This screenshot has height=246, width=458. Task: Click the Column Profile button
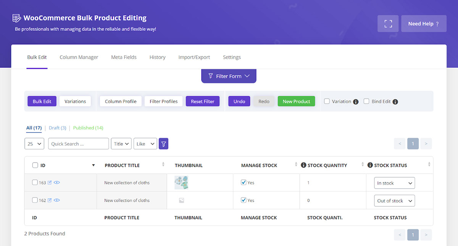[121, 101]
